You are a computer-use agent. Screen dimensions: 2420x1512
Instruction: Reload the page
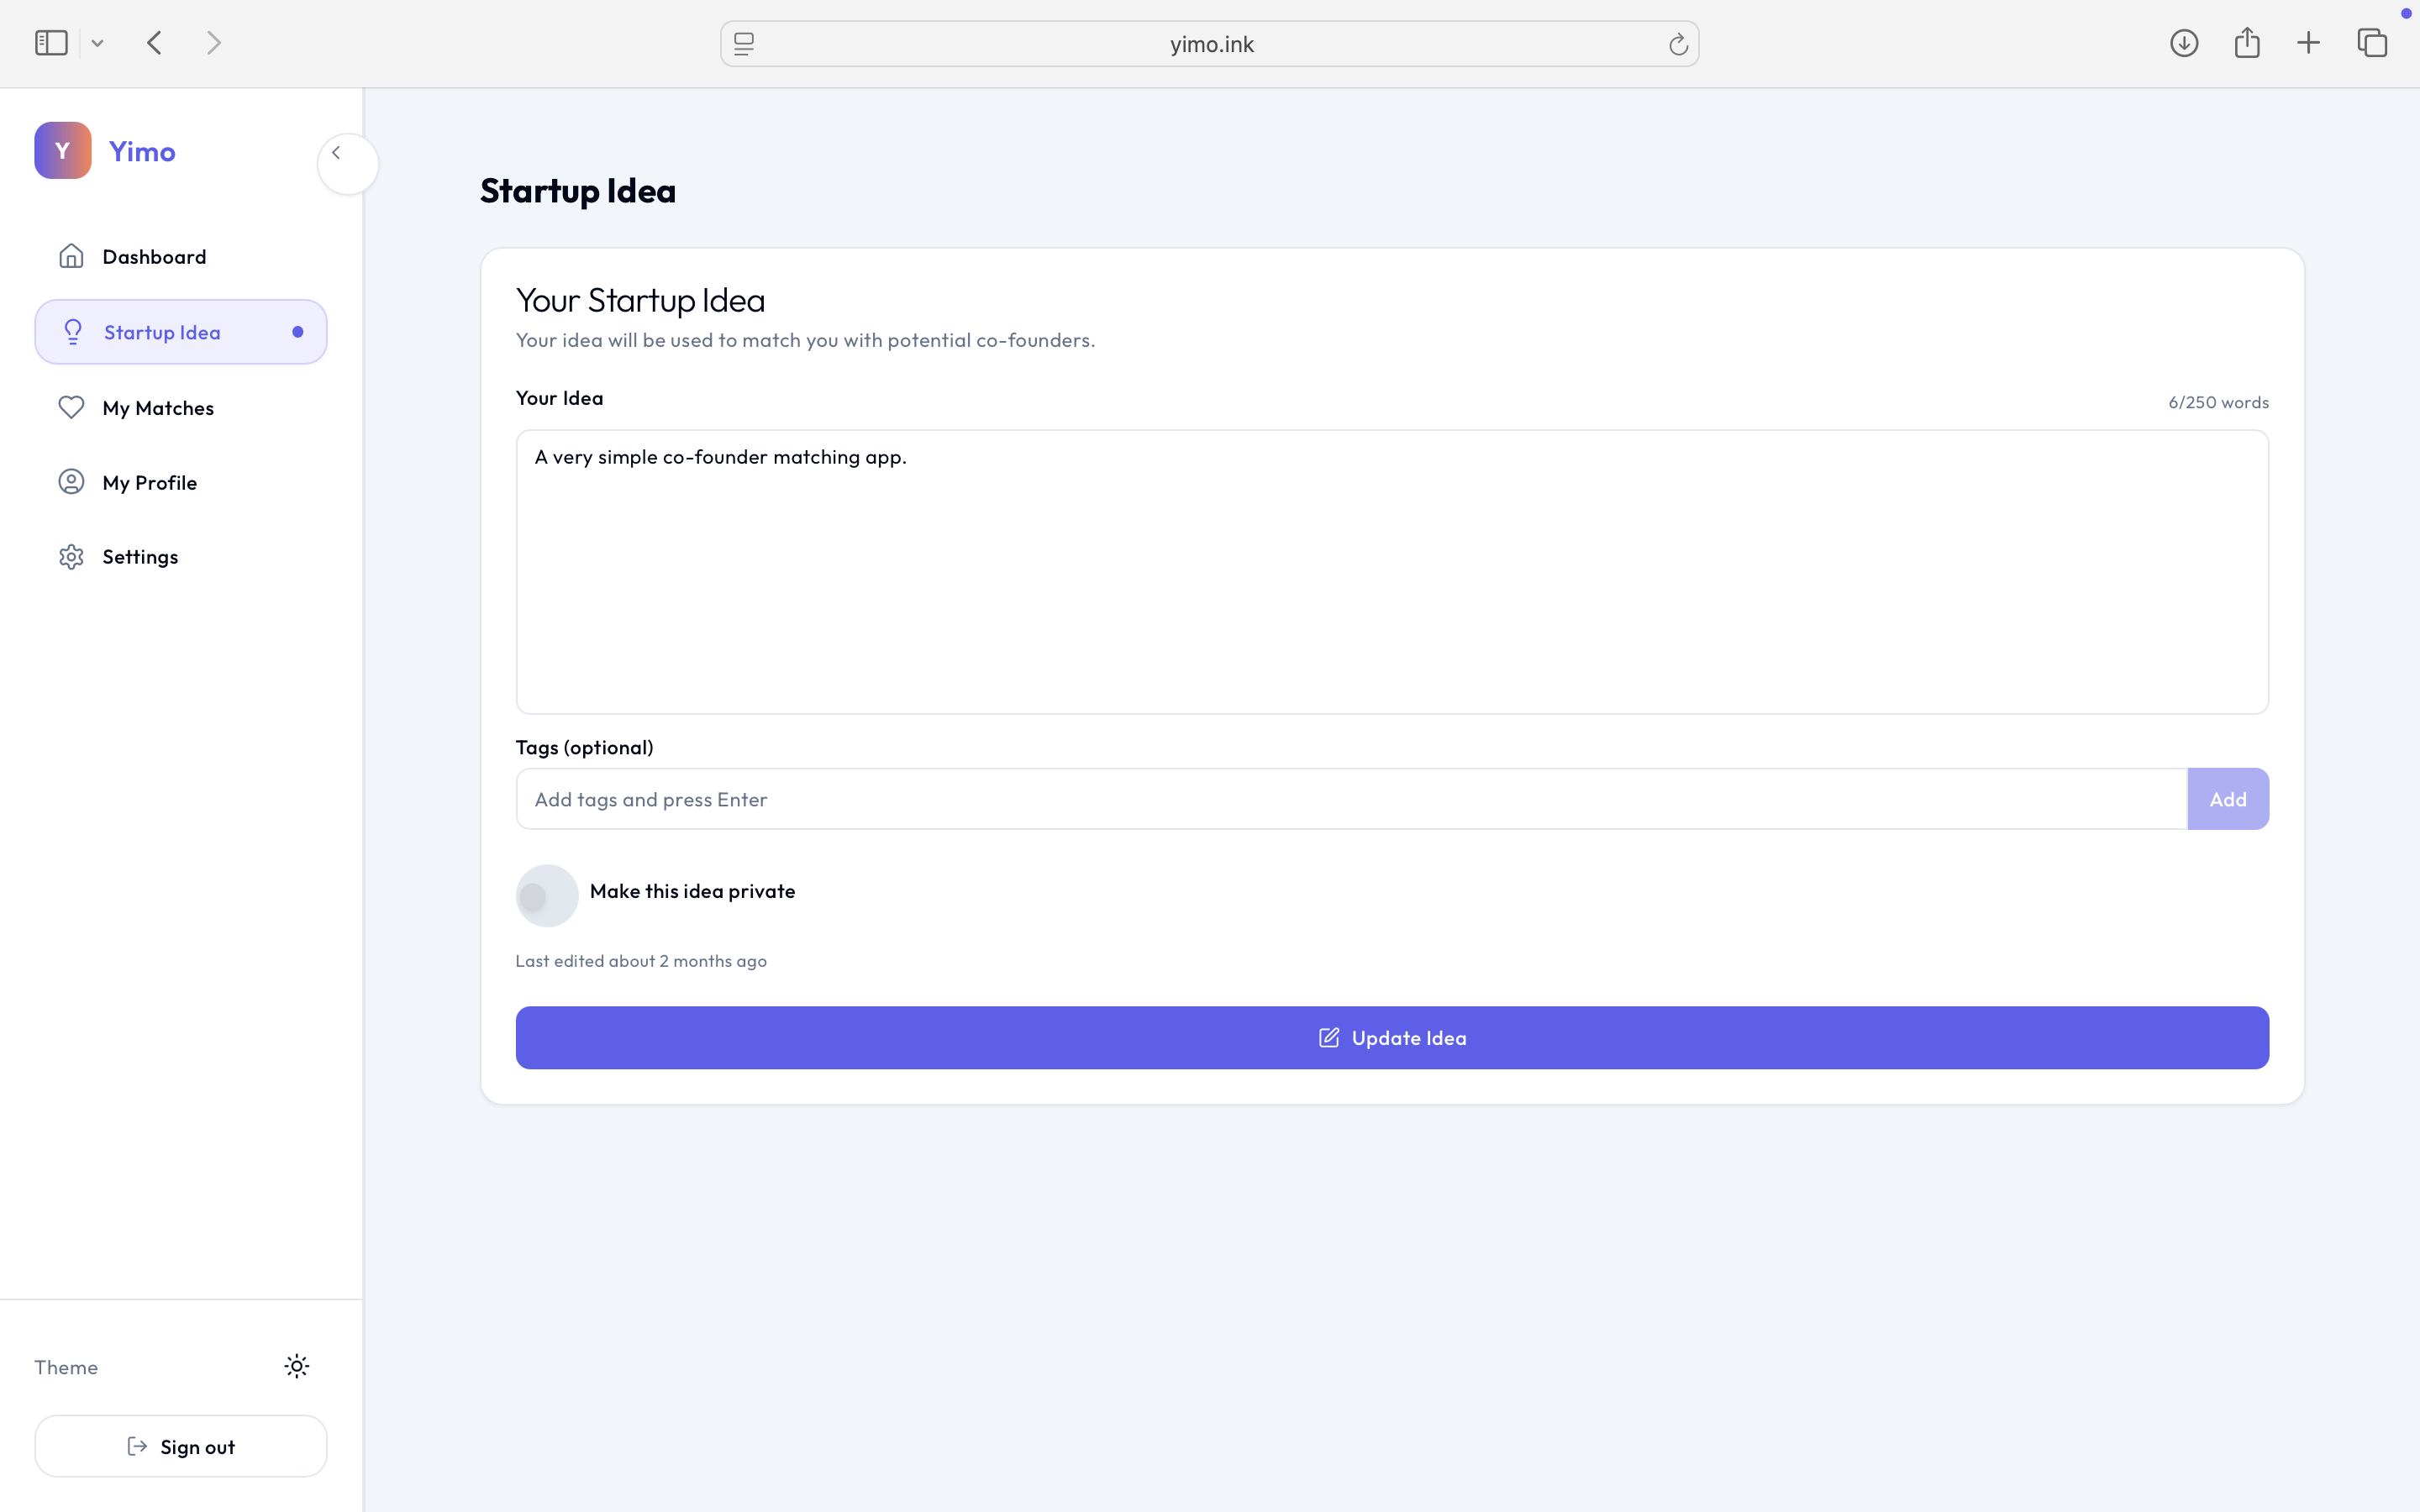[x=1678, y=44]
